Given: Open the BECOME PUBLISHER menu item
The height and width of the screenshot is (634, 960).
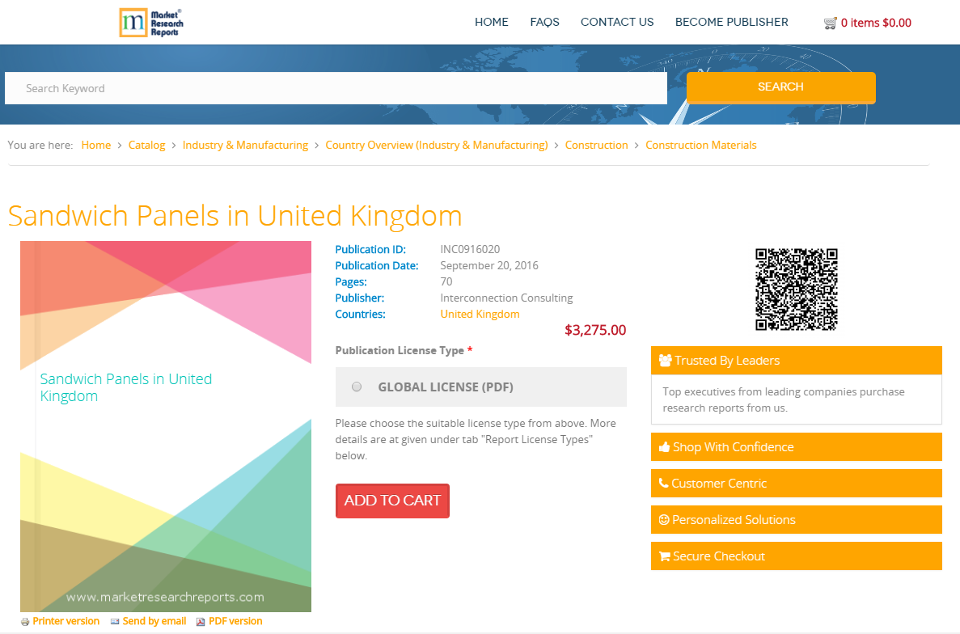Looking at the screenshot, I should pyautogui.click(x=731, y=22).
